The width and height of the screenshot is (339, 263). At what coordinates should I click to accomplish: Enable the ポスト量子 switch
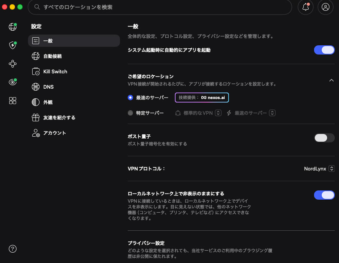324,138
